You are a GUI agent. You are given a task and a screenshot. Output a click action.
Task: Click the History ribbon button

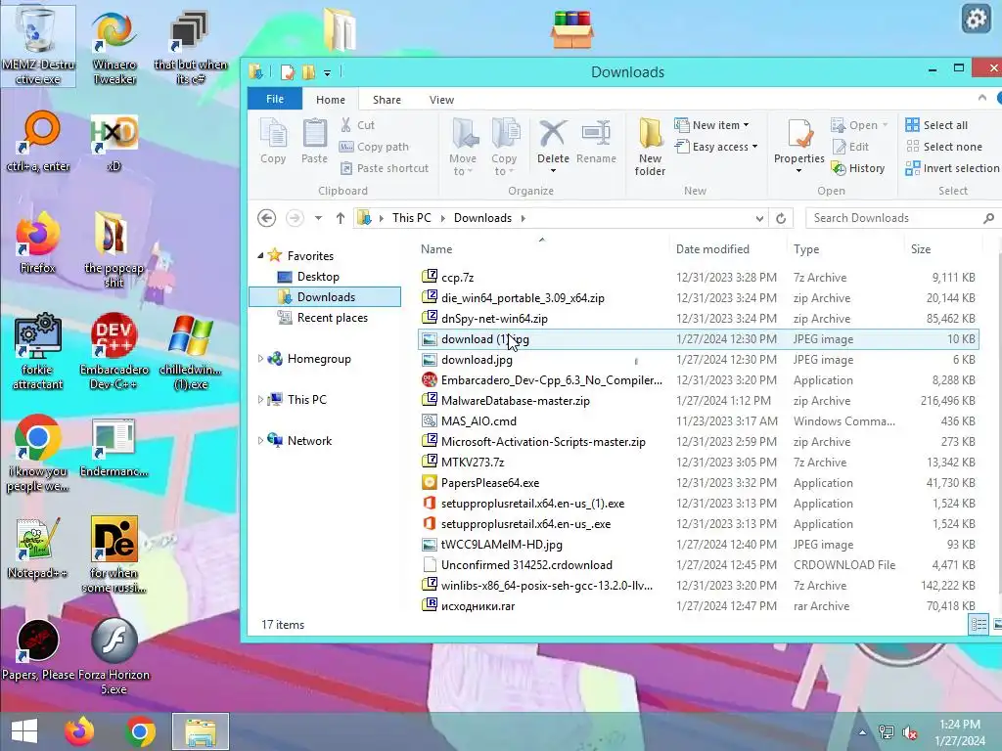[857, 168]
